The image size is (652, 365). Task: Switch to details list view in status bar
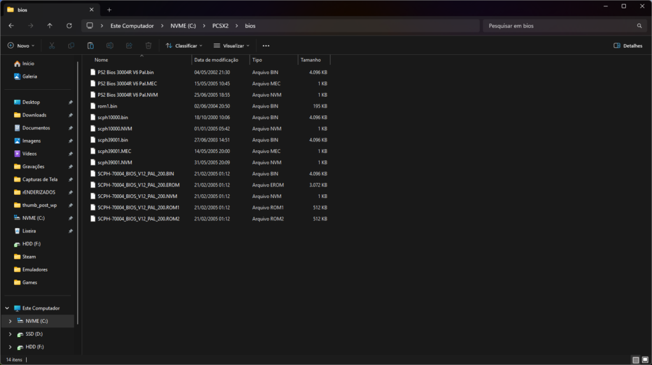coord(635,360)
